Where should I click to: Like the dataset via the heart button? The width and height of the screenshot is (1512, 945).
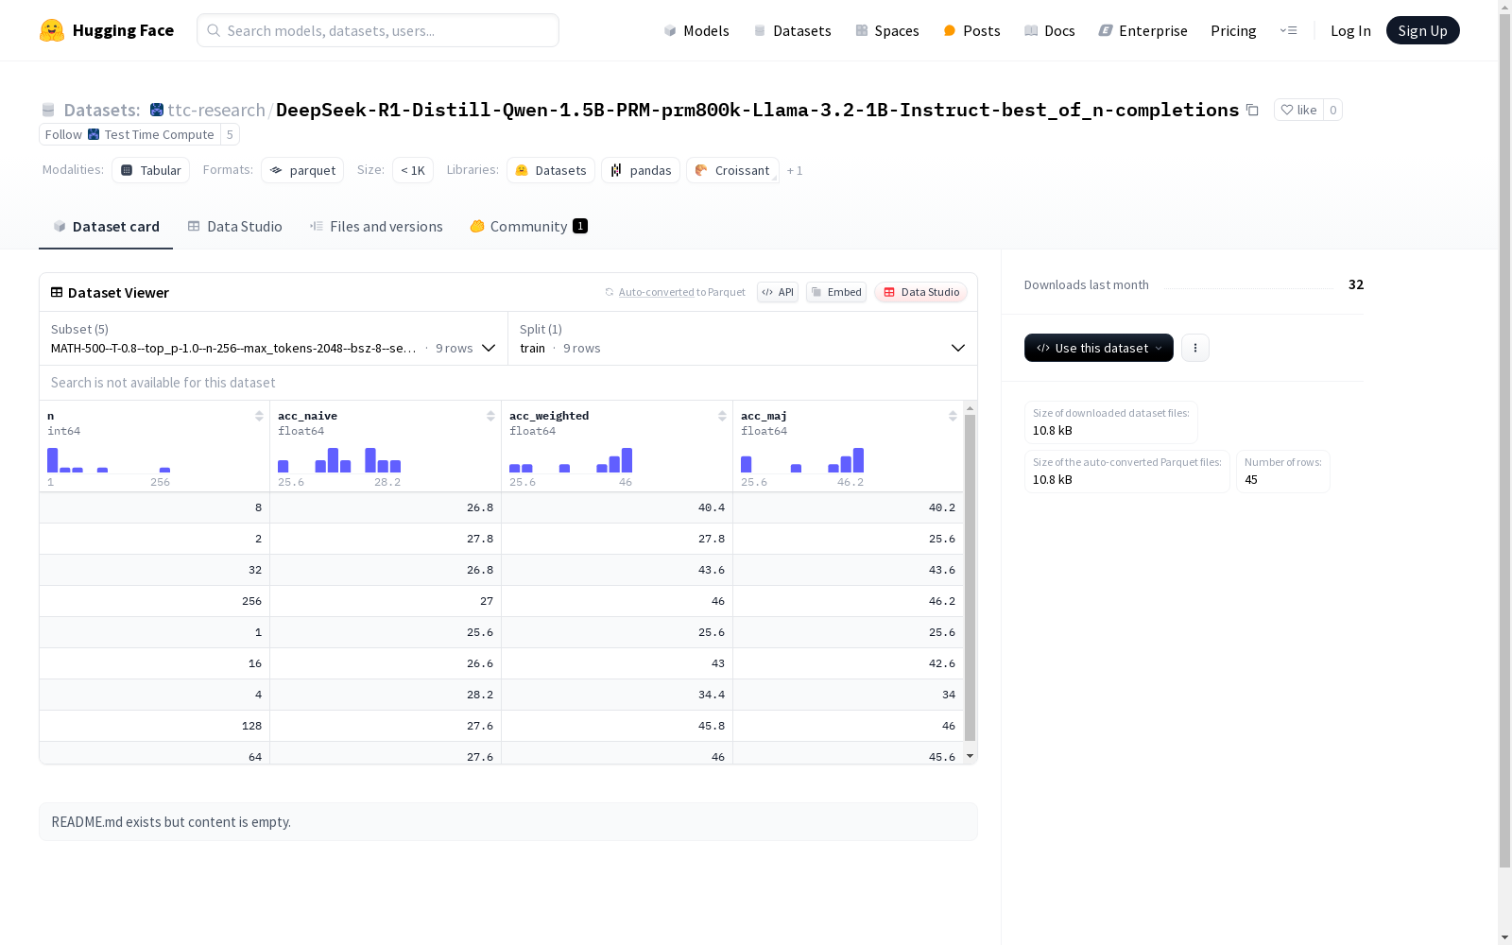pyautogui.click(x=1298, y=110)
